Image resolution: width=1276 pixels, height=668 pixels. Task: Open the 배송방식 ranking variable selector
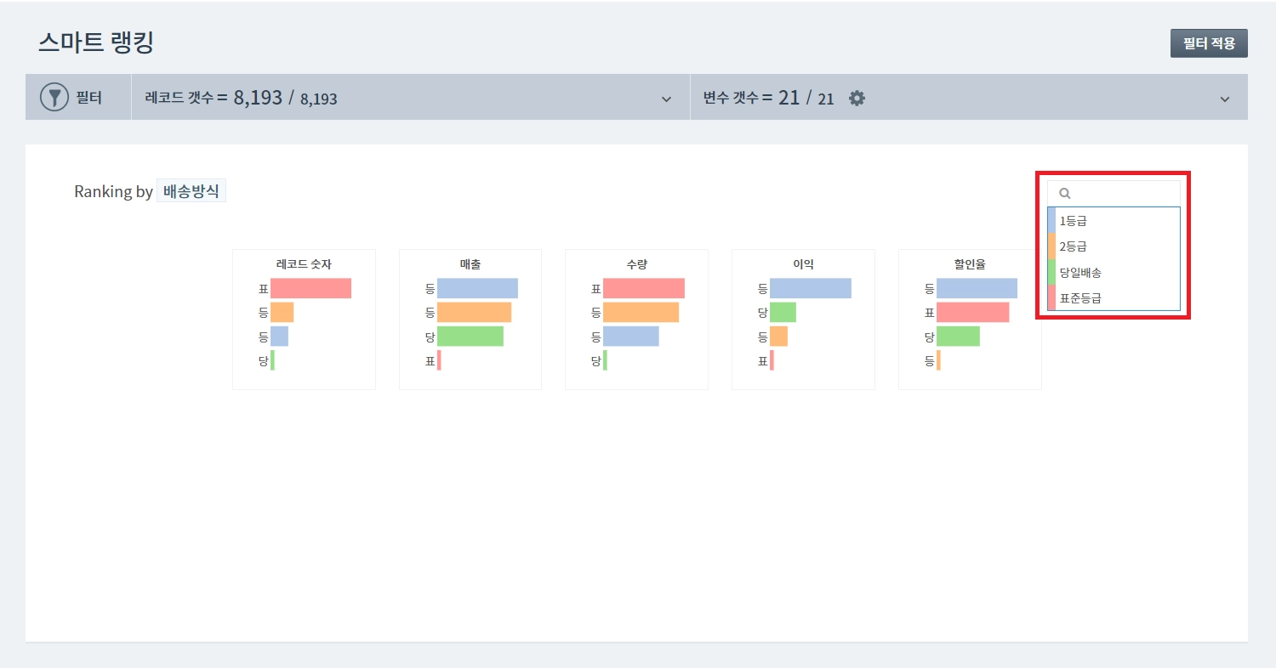pos(191,191)
